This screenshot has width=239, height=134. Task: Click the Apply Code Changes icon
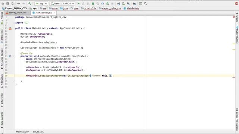pos(88,3)
